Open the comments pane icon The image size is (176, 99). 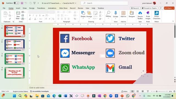161,8
